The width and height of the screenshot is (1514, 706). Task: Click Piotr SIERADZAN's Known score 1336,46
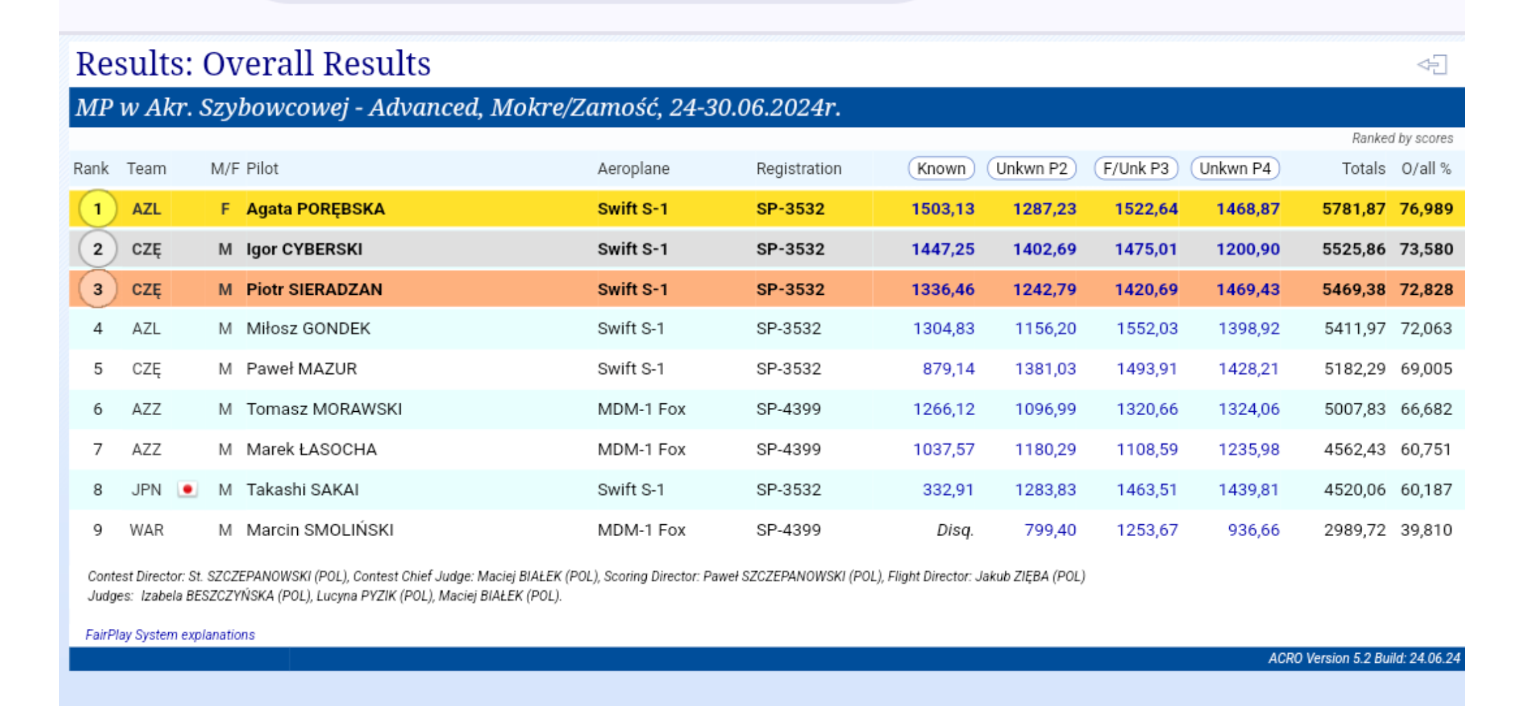coord(943,290)
